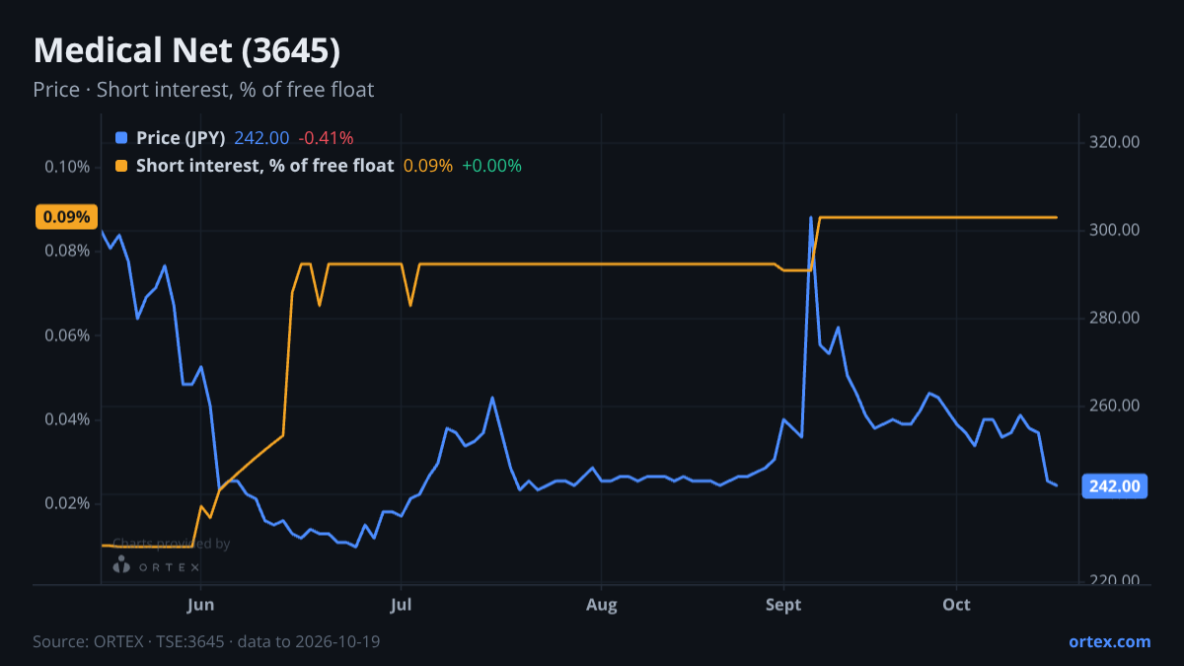Click the 260.00 right axis label
Screen dimensions: 1184x666
coord(1116,406)
